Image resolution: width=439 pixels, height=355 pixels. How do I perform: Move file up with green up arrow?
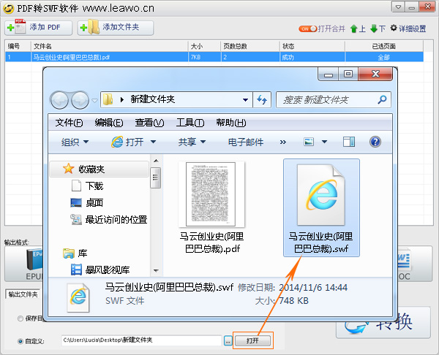tap(354, 28)
